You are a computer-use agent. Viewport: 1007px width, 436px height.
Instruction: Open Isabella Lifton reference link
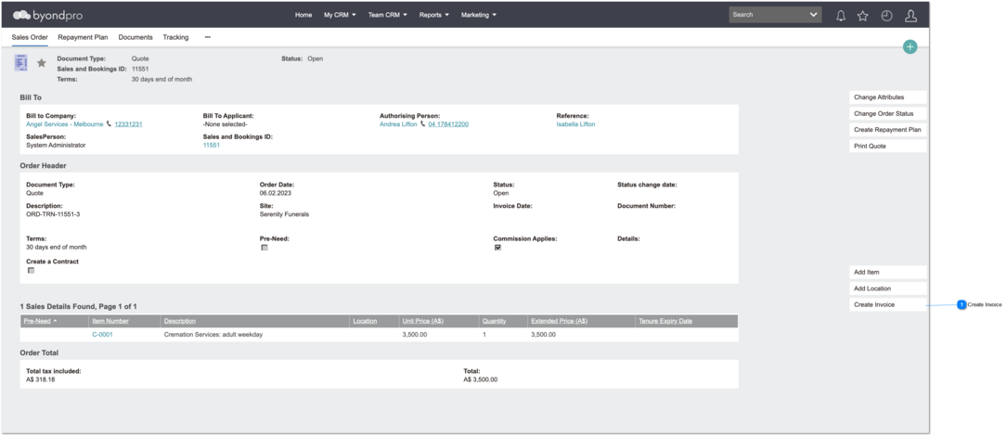click(x=575, y=124)
